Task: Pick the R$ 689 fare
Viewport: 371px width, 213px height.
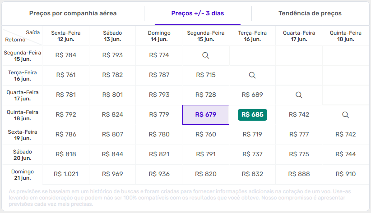Action: [x=252, y=95]
